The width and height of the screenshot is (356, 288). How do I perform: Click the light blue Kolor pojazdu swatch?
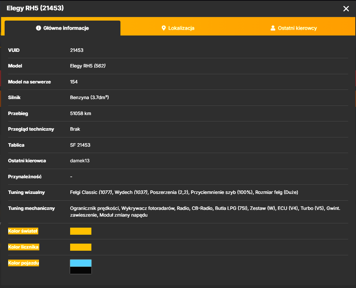[80, 263]
